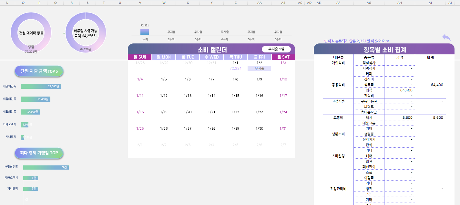Select the 택시 amount cell 5,600
Viewport: 460px width, 205px height.
[x=400, y=118]
